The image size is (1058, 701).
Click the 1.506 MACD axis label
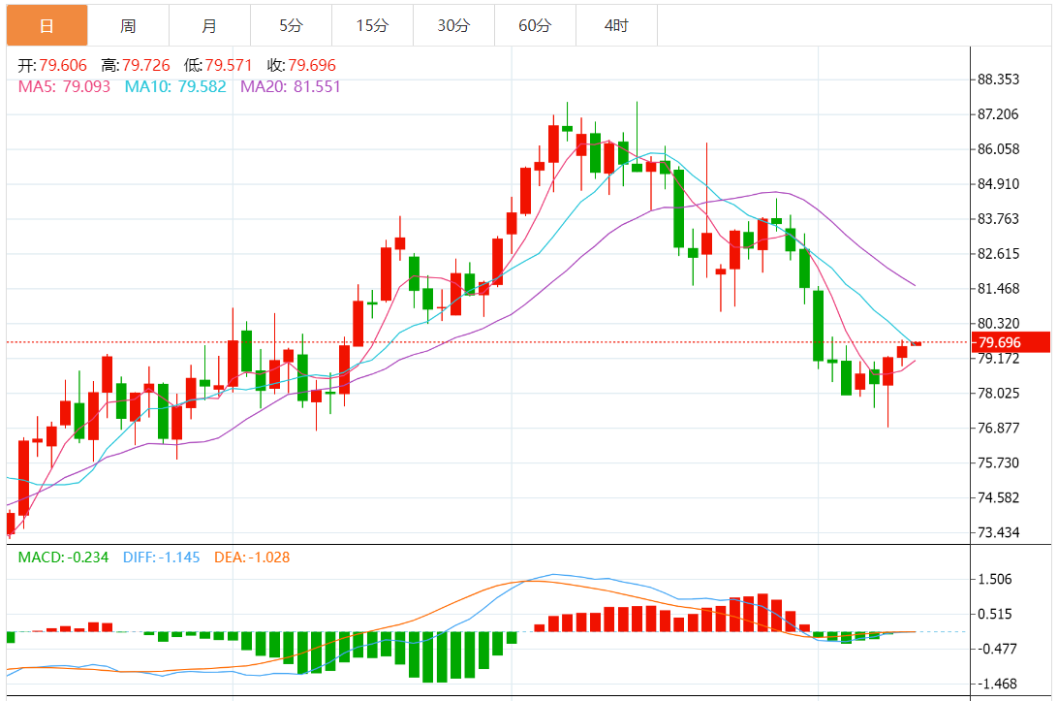point(995,580)
